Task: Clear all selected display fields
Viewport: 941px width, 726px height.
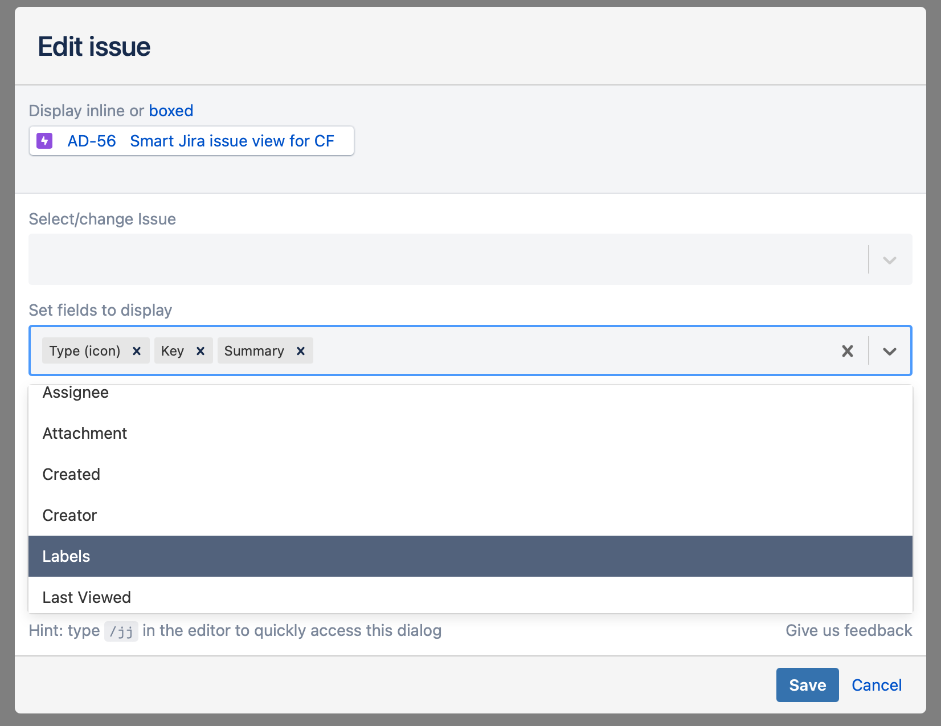Action: (848, 351)
